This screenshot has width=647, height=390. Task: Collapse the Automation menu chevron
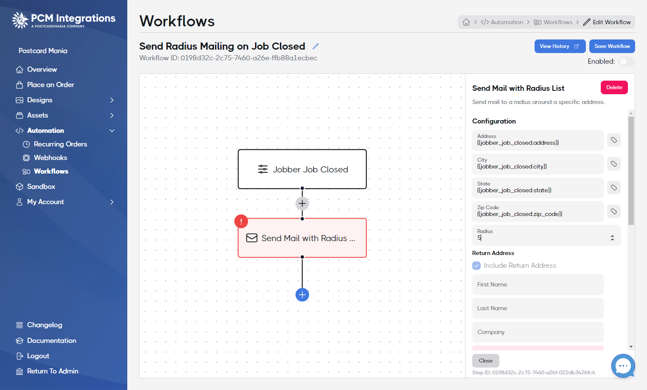pos(112,131)
